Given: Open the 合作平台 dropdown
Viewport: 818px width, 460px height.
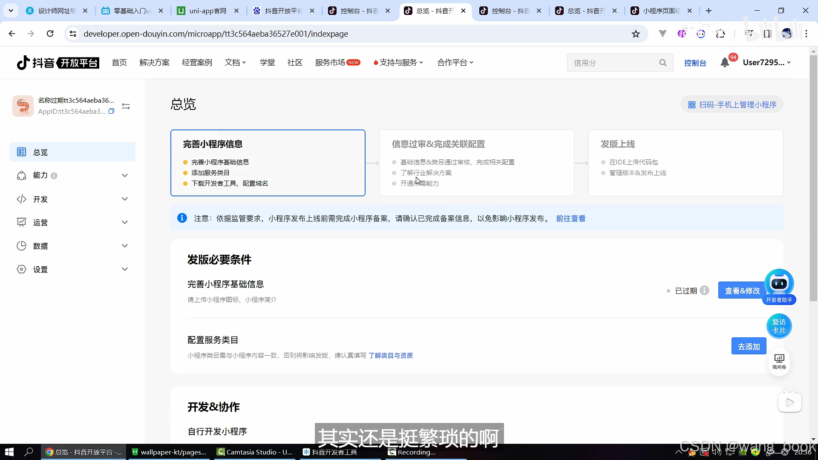Looking at the screenshot, I should (455, 63).
